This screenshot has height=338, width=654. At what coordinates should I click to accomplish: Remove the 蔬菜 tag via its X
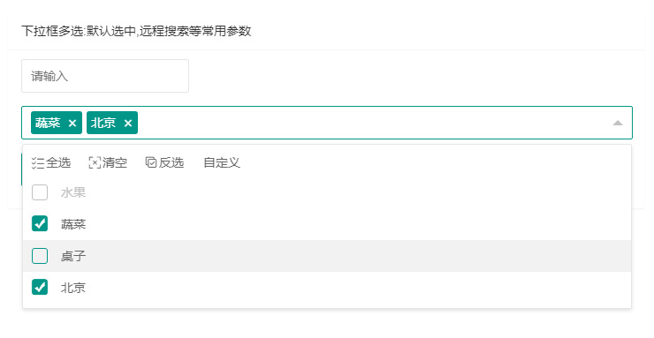click(x=72, y=123)
